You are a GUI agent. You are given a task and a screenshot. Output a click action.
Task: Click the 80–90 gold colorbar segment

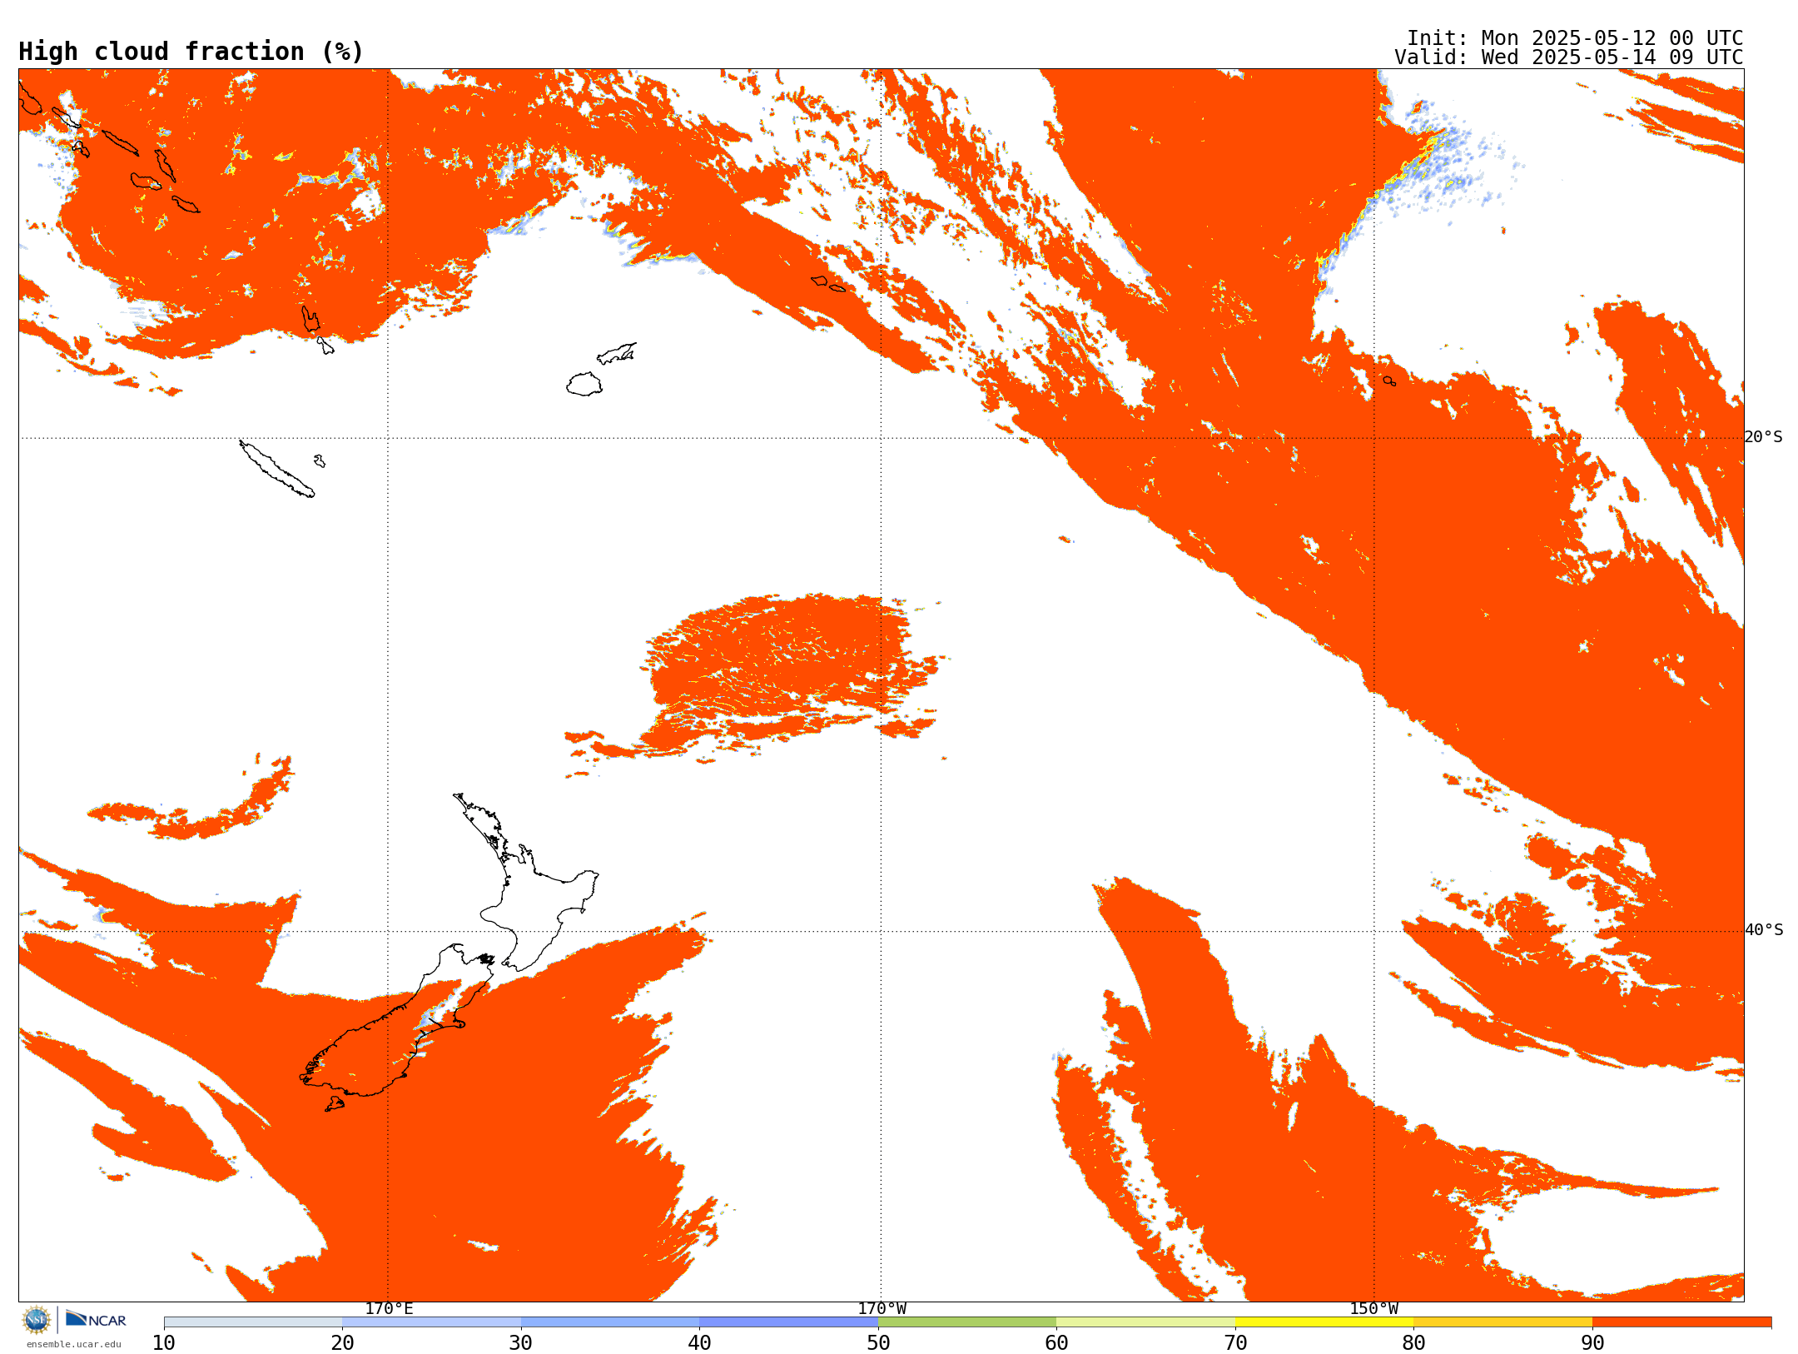1502,1322
